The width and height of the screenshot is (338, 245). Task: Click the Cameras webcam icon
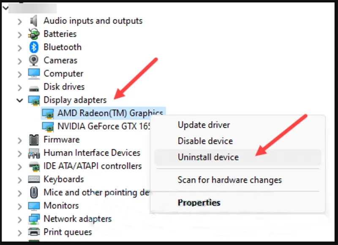point(34,60)
